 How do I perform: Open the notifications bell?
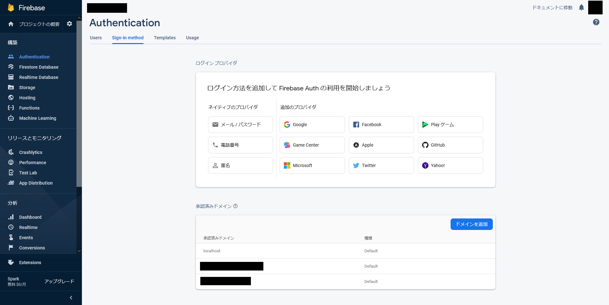coord(581,8)
